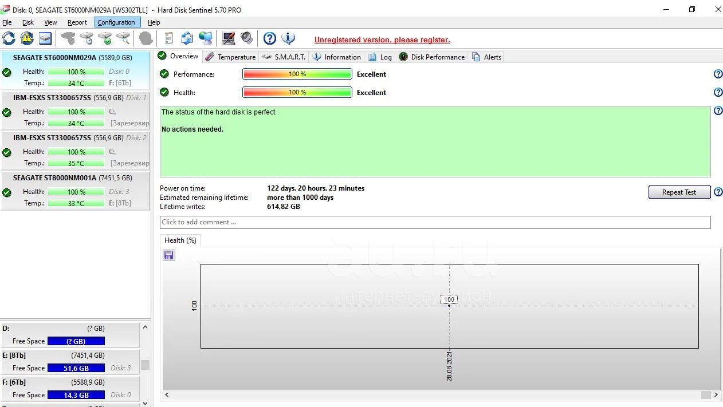
Task: Click help icon next to Repeat Test
Action: (x=718, y=192)
